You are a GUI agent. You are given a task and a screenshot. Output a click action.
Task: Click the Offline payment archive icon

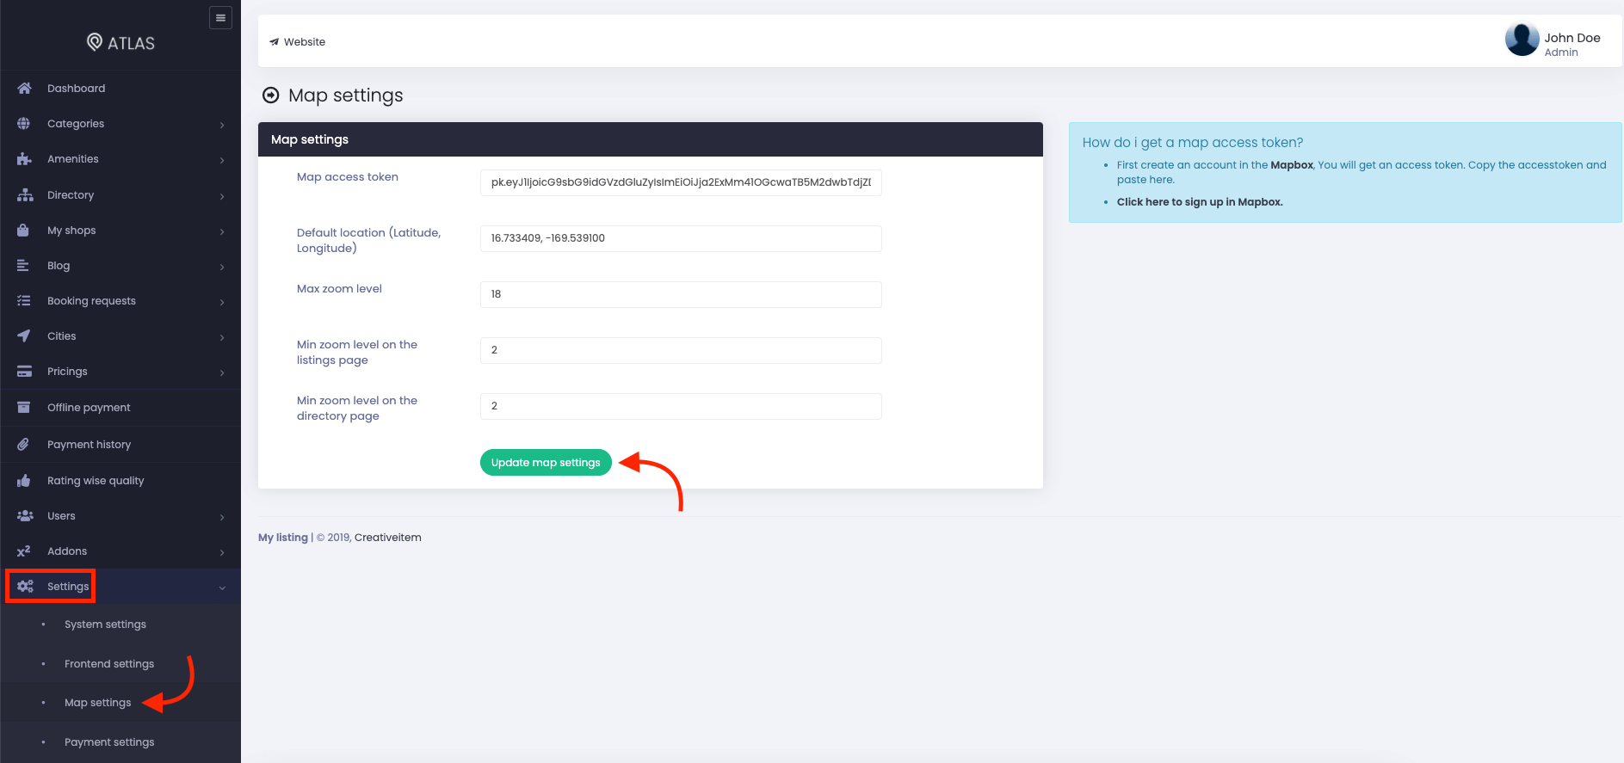24,408
